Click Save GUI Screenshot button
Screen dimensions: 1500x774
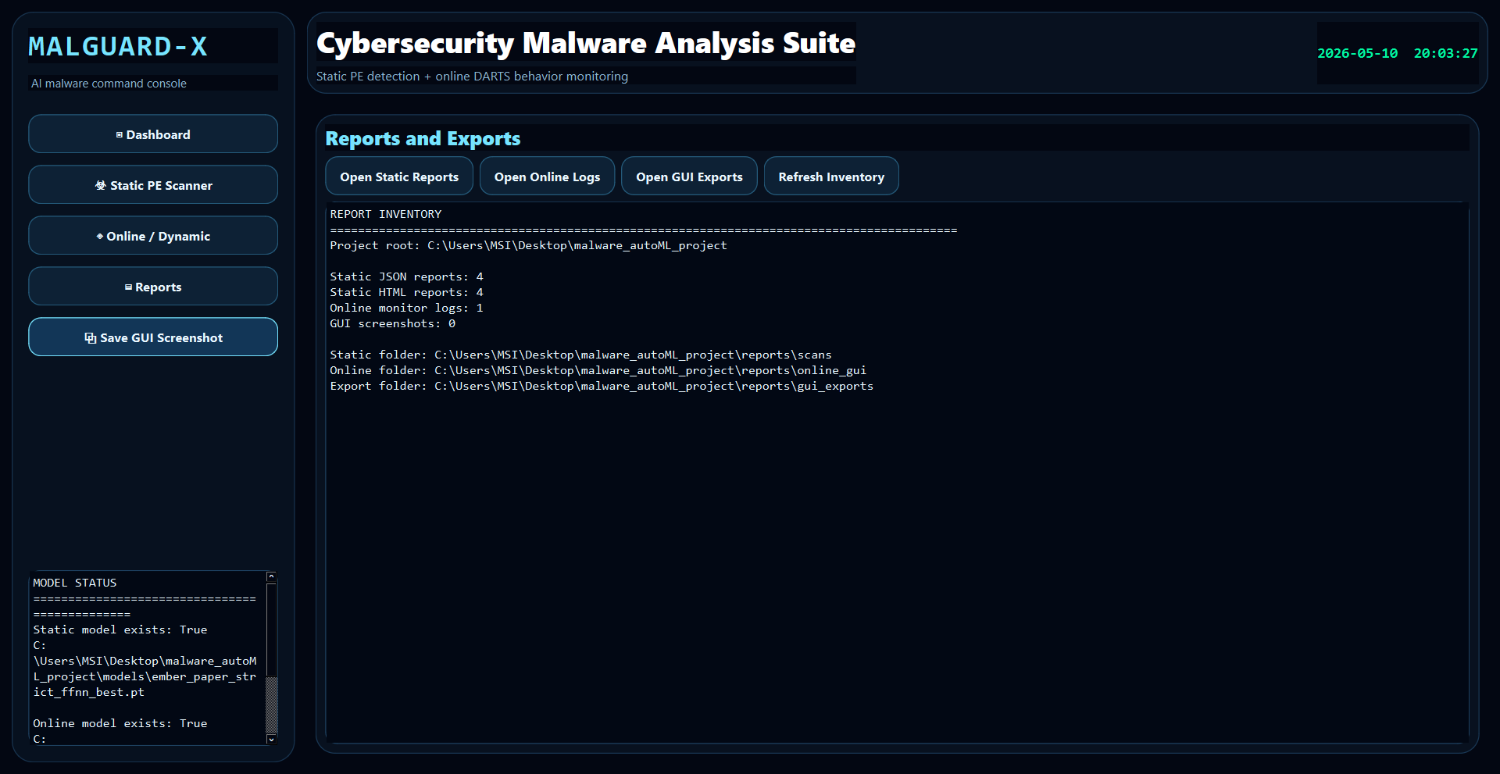[153, 337]
